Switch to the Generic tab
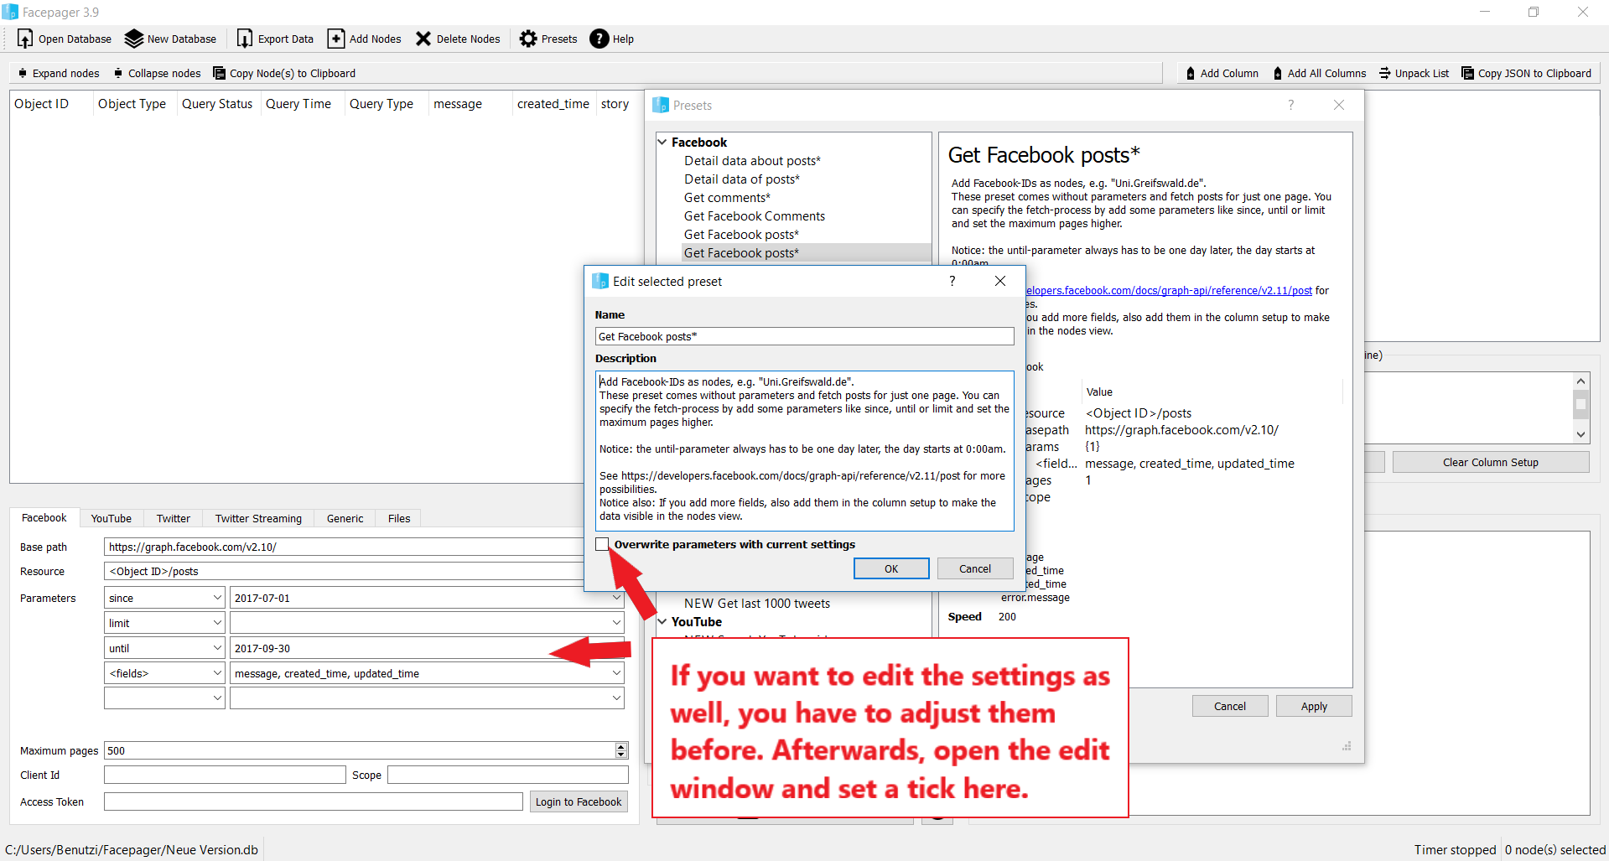 [x=345, y=519]
